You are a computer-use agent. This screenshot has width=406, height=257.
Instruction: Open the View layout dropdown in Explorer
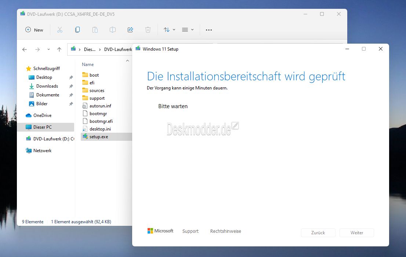point(188,30)
